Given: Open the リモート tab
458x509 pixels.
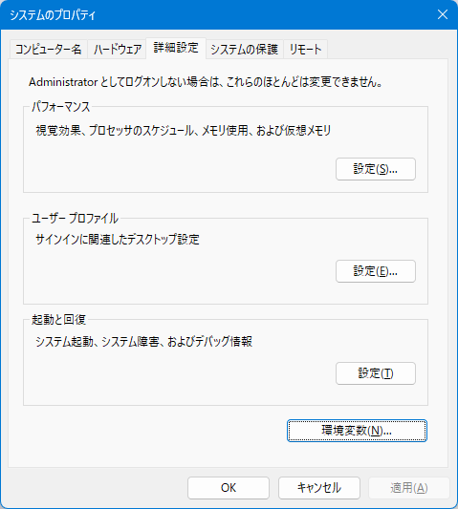Looking at the screenshot, I should [x=305, y=50].
